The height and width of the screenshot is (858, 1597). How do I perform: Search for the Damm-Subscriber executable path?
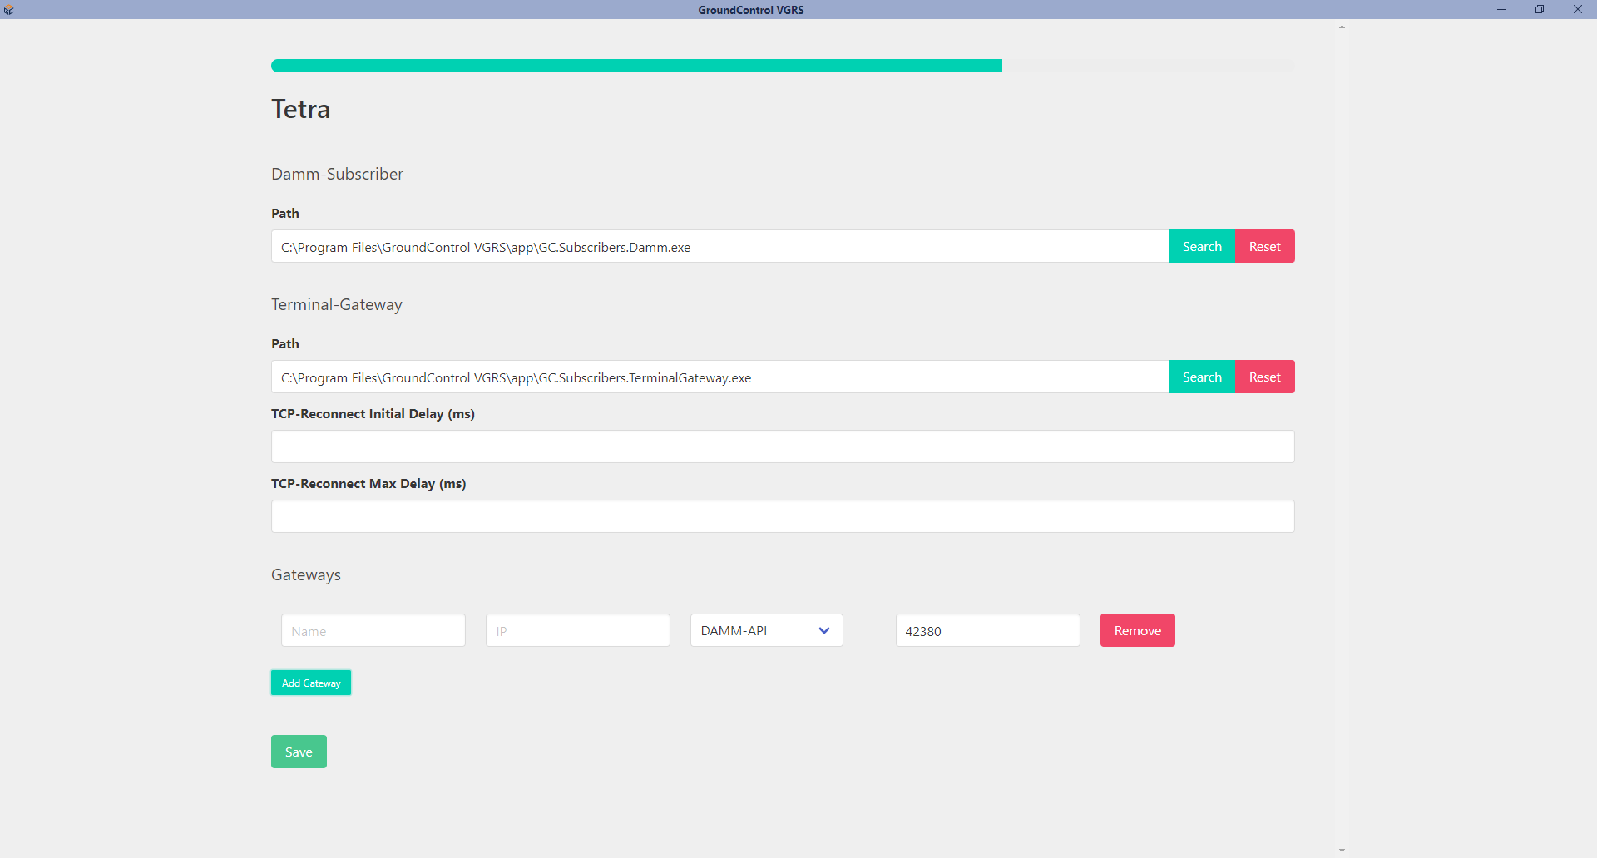tap(1201, 247)
